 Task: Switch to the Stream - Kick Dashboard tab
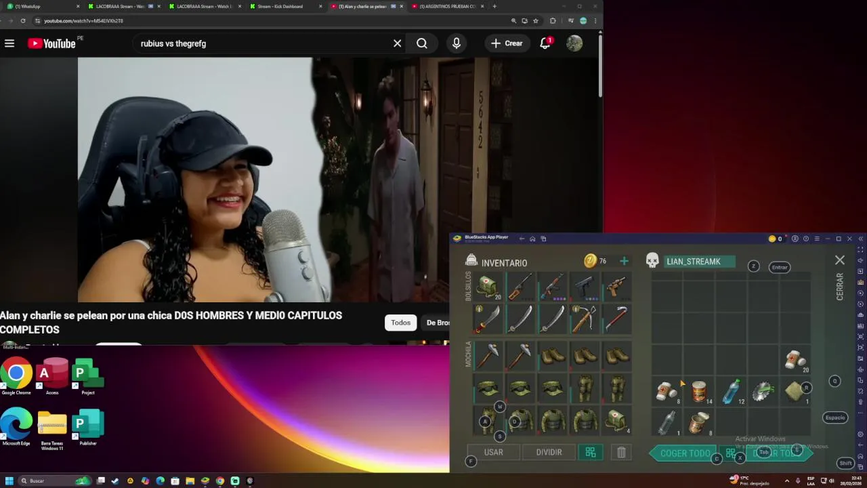click(x=286, y=6)
